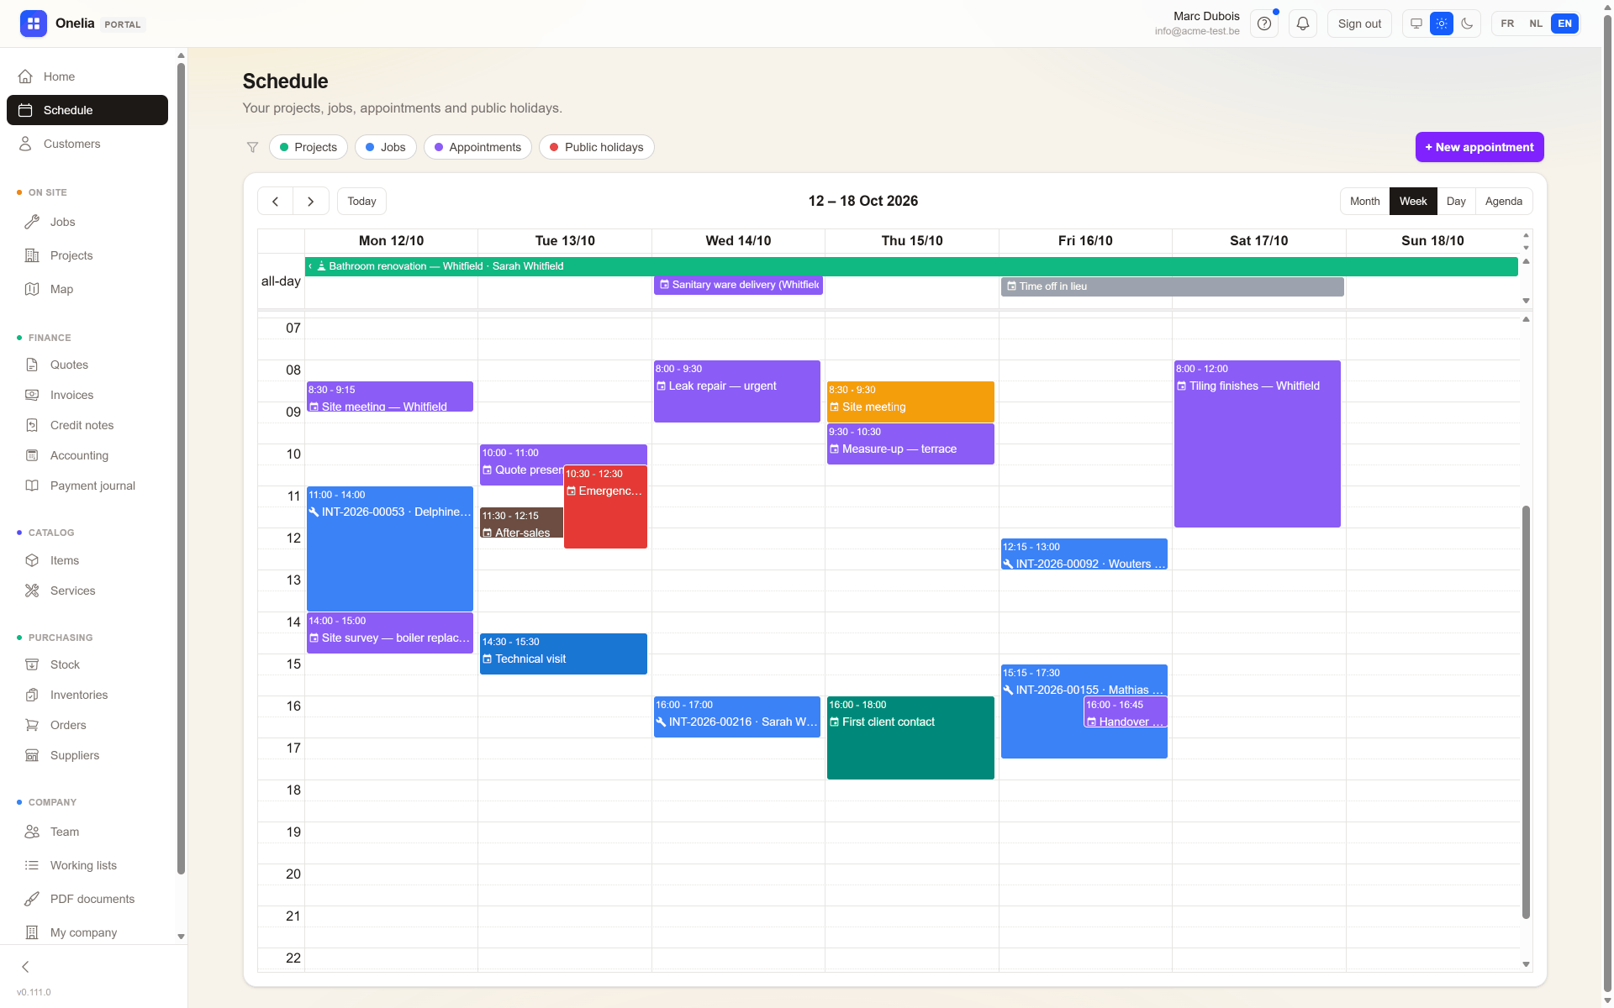Screen dimensions: 1614x1008
Task: Open Time off in lieu all-day event
Action: point(1172,286)
